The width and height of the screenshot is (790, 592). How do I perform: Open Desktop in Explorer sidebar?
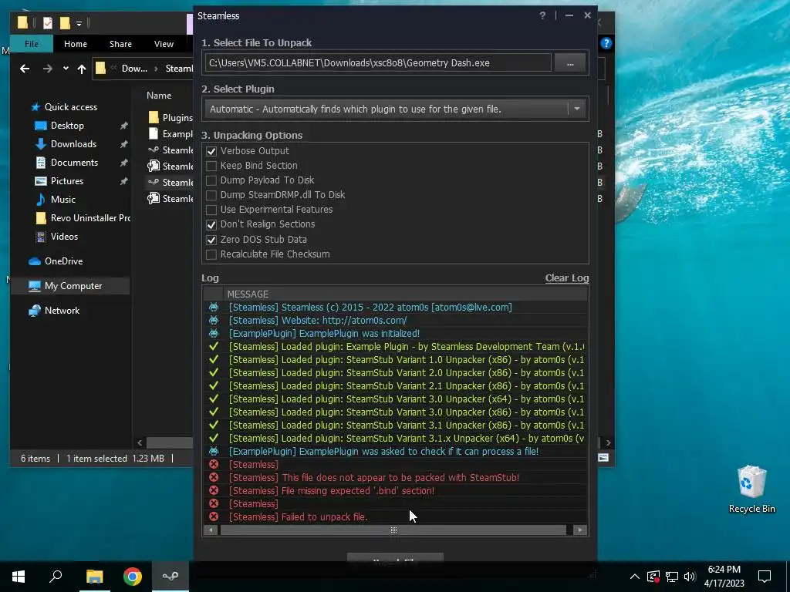pos(67,126)
